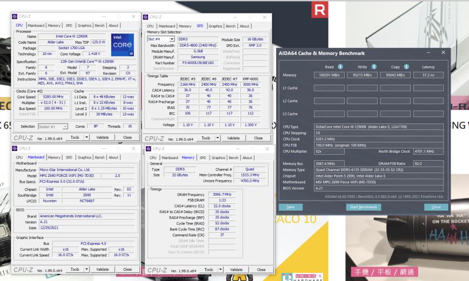Click red R logo on webpage

tap(320, 10)
